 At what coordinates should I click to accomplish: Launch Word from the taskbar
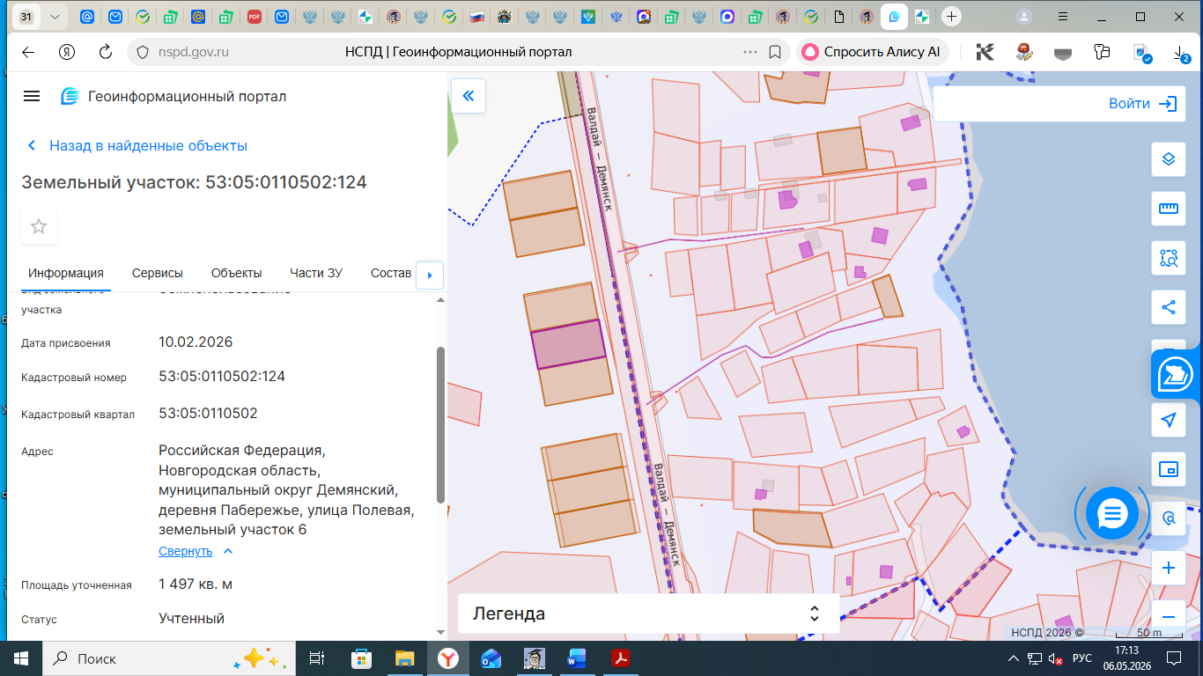(x=577, y=658)
